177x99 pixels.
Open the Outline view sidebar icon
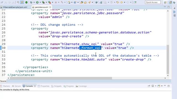coord(175,12)
